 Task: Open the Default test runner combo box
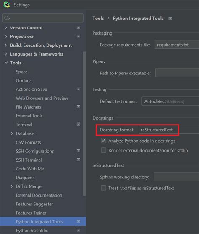coord(170,101)
